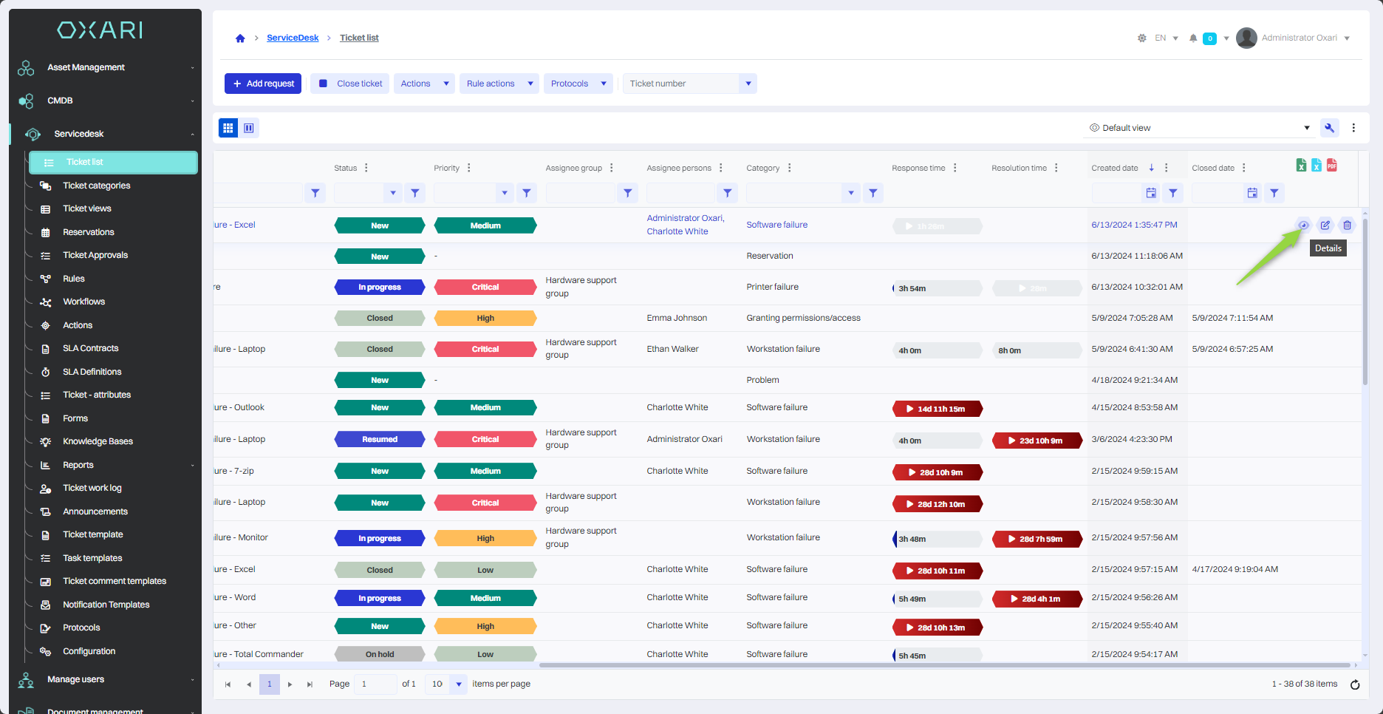This screenshot has height=714, width=1383.
Task: Open ticket details with the eye icon
Action: (x=1303, y=225)
